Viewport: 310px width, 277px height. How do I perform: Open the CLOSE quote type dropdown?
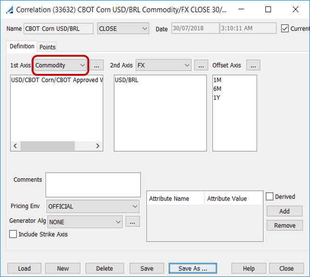(123, 28)
